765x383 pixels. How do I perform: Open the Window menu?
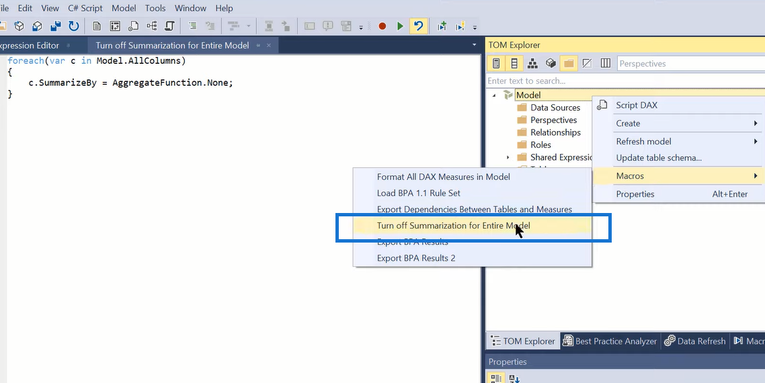[190, 8]
